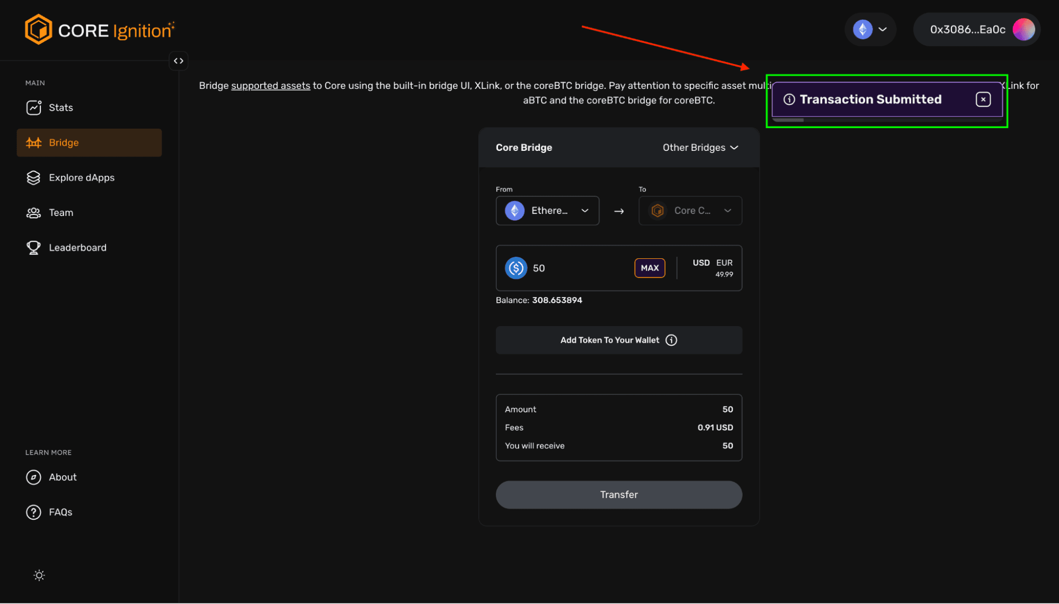Switch currency display to EUR
The width and height of the screenshot is (1059, 604).
pos(724,263)
